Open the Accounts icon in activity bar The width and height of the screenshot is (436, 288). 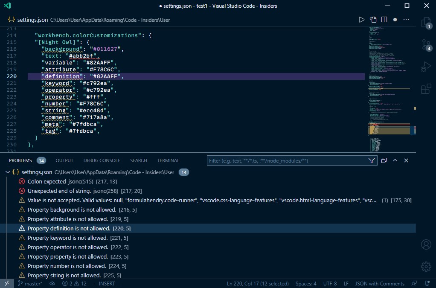point(426,244)
